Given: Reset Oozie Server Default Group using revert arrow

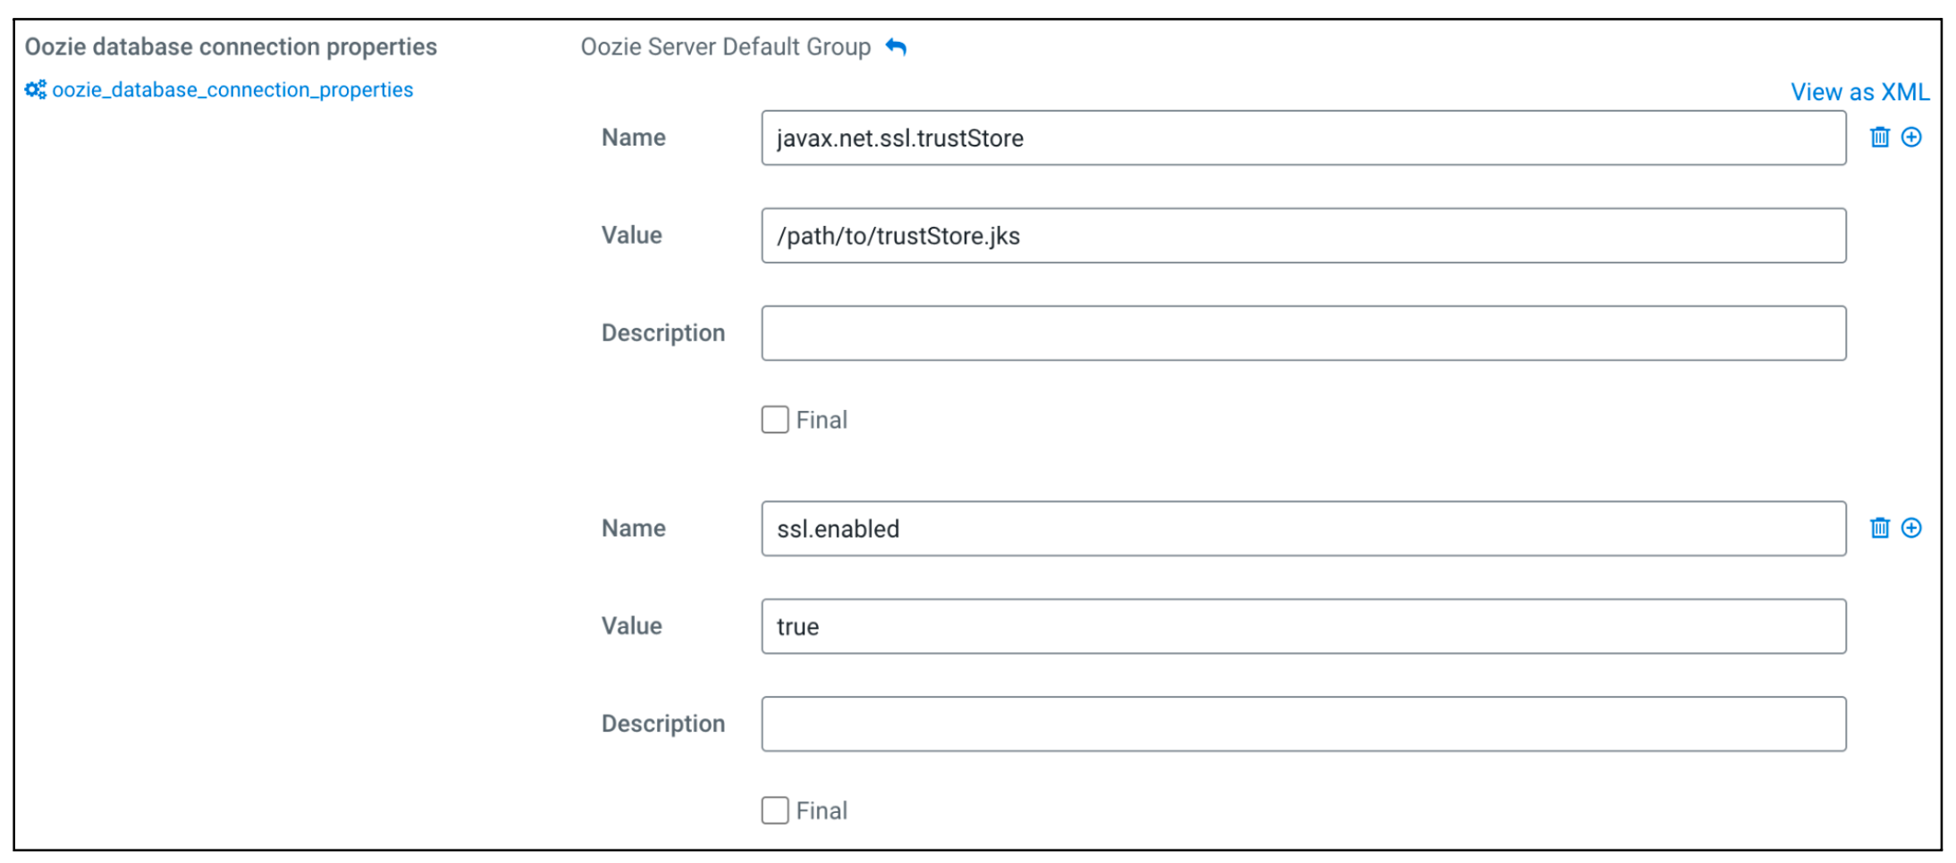Looking at the screenshot, I should (x=896, y=46).
